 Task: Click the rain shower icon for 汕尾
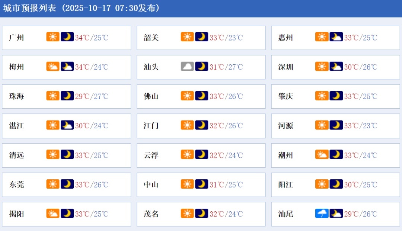(x=322, y=214)
